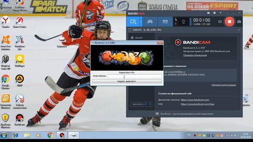Switch to Bandicam taskbar button
The image size is (253, 142).
coord(62,135)
